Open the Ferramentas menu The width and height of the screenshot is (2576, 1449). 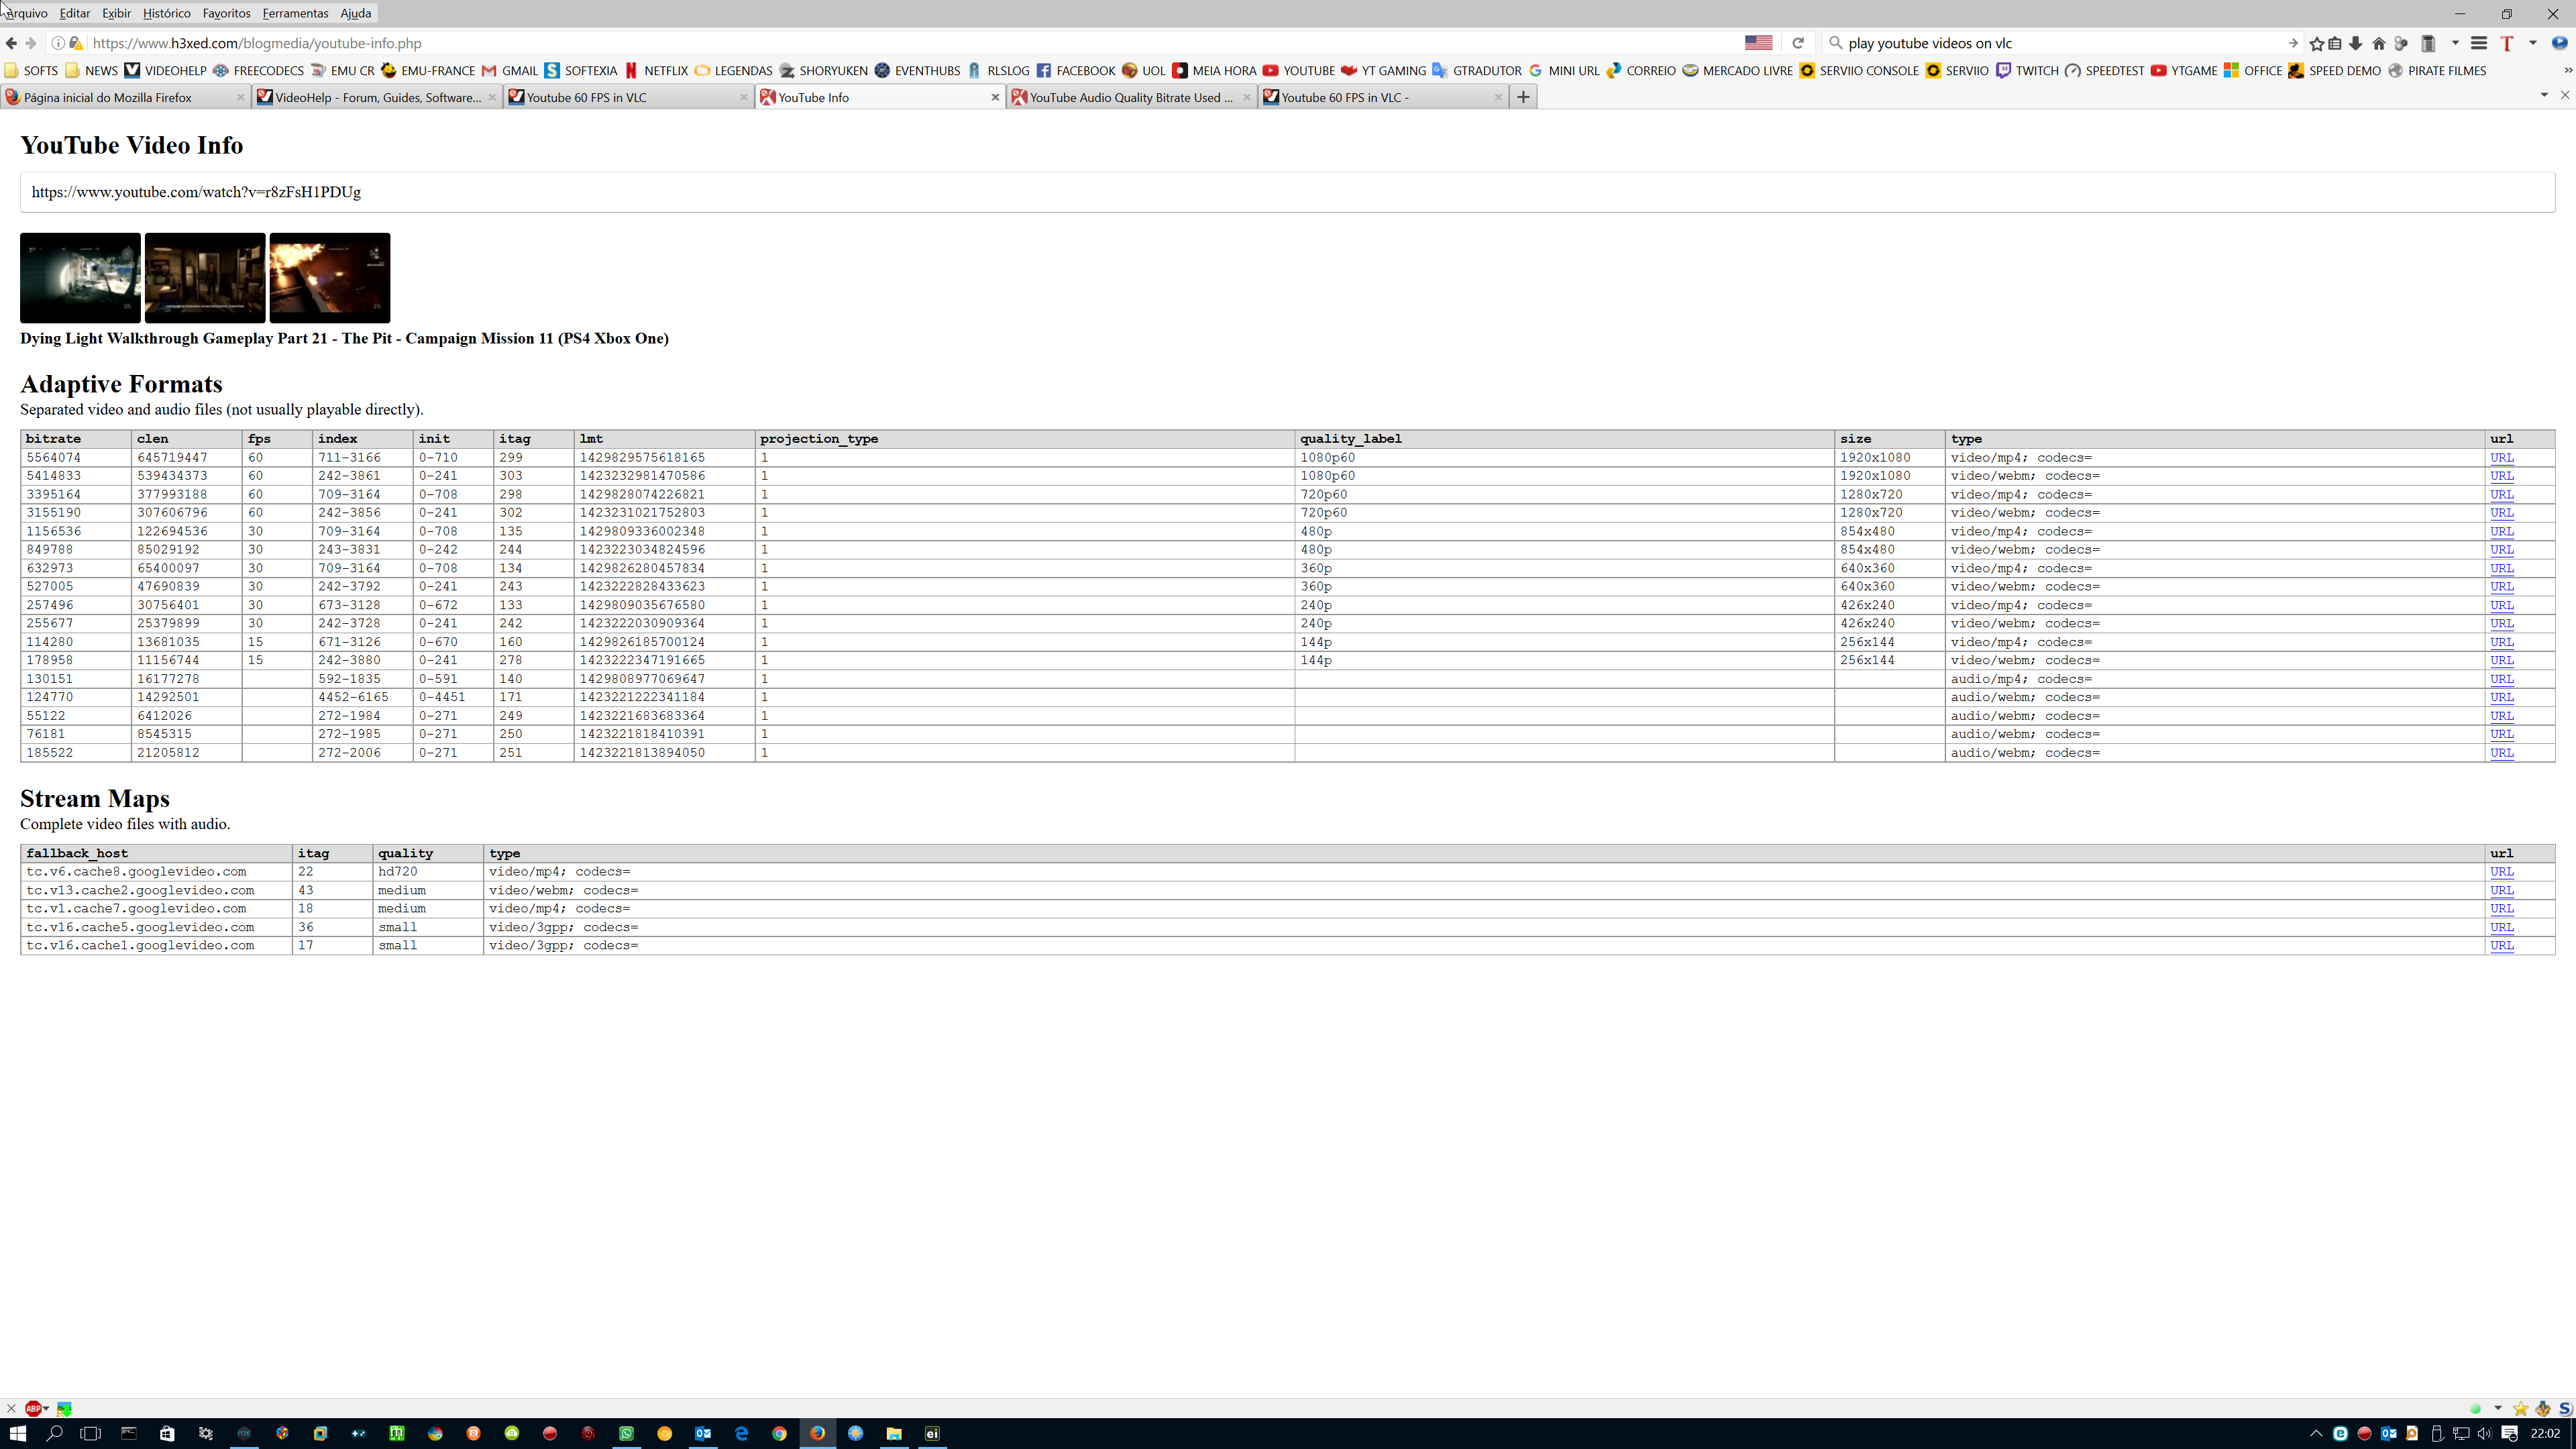pyautogui.click(x=295, y=13)
